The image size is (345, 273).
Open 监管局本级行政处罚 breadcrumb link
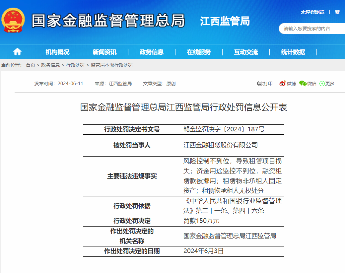coord(111,65)
